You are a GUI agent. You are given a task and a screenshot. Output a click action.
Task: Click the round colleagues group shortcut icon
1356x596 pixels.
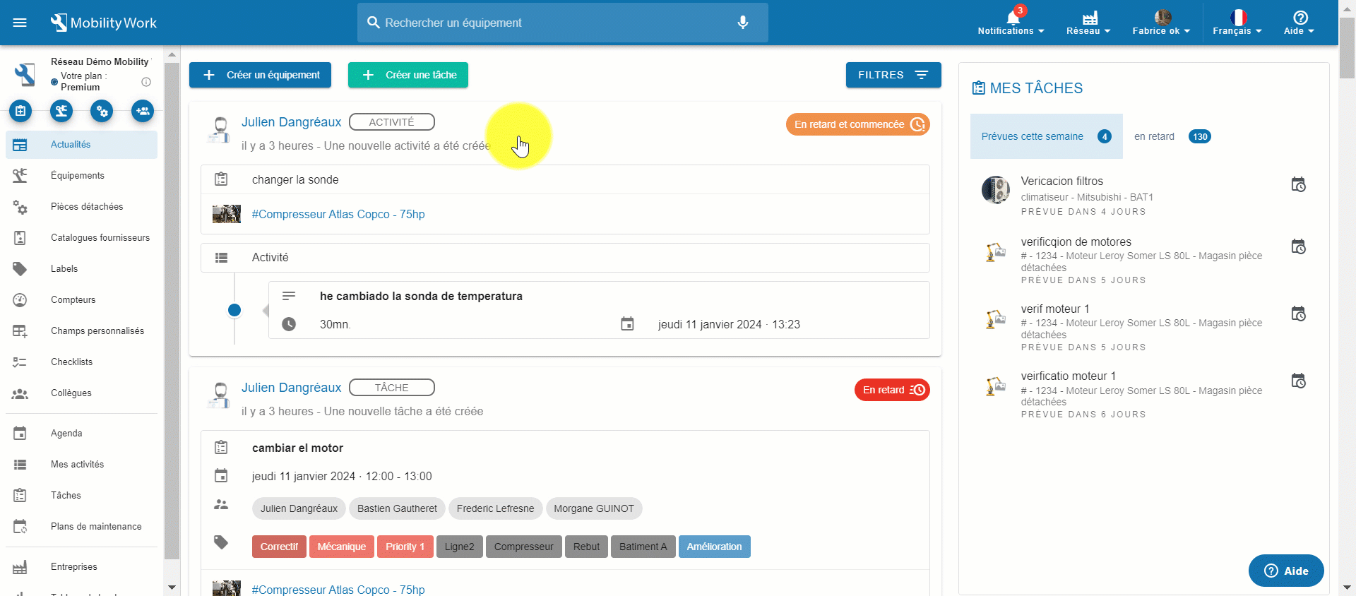coord(143,111)
